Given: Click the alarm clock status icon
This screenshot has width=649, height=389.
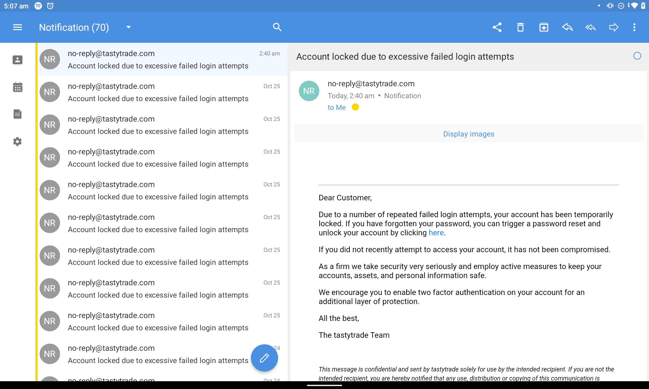Looking at the screenshot, I should [x=50, y=6].
